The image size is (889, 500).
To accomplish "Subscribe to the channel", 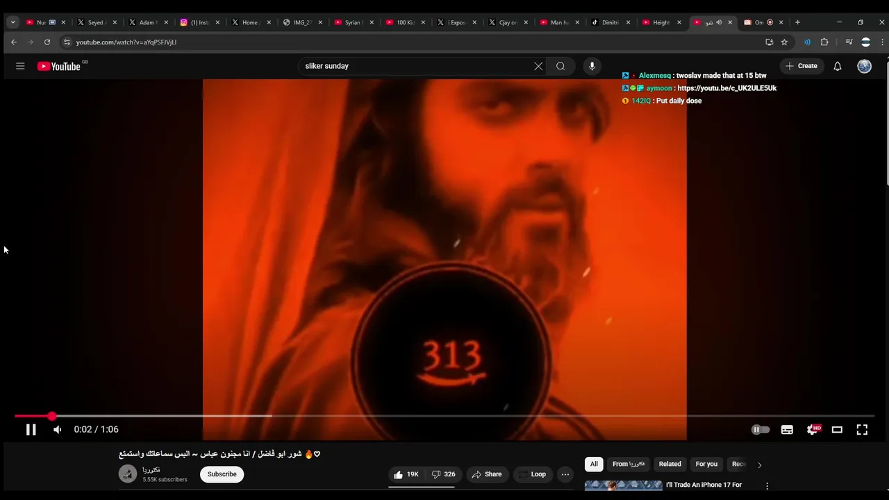I will [222, 474].
